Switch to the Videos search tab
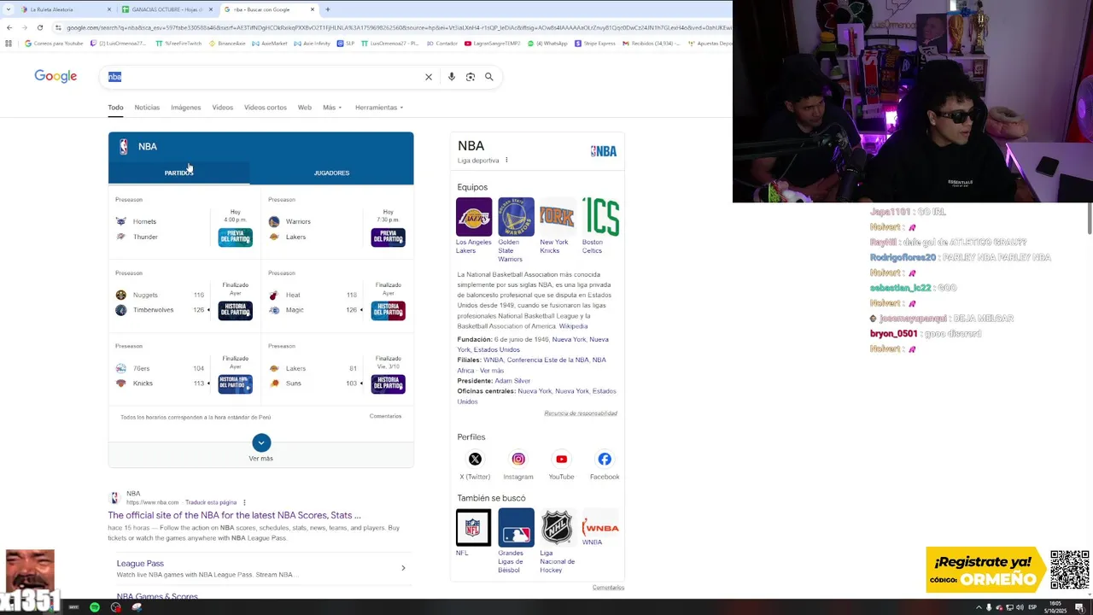Screen dimensions: 1093x615 (222, 108)
